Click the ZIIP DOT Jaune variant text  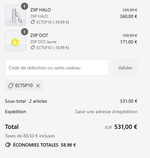coord(43,42)
